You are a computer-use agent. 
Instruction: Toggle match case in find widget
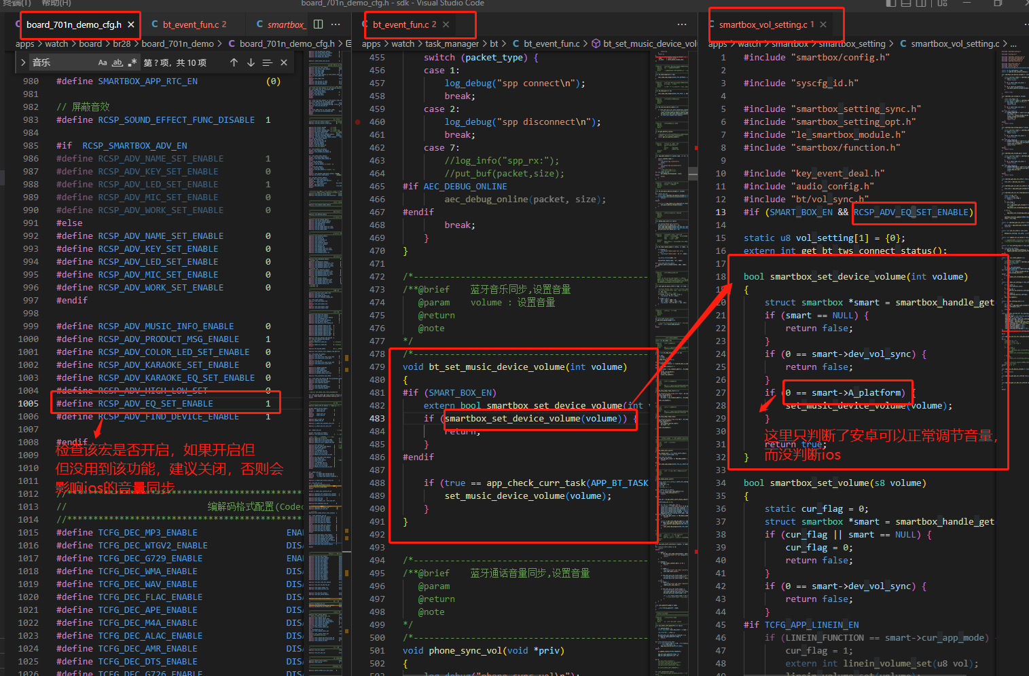pyautogui.click(x=103, y=62)
